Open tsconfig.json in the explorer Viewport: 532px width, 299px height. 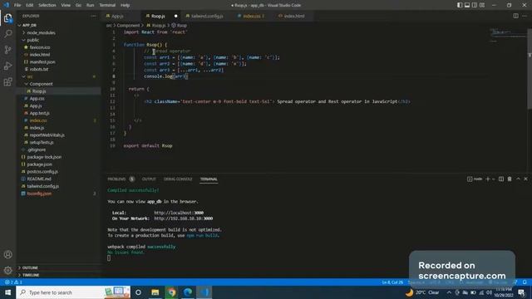(39, 194)
